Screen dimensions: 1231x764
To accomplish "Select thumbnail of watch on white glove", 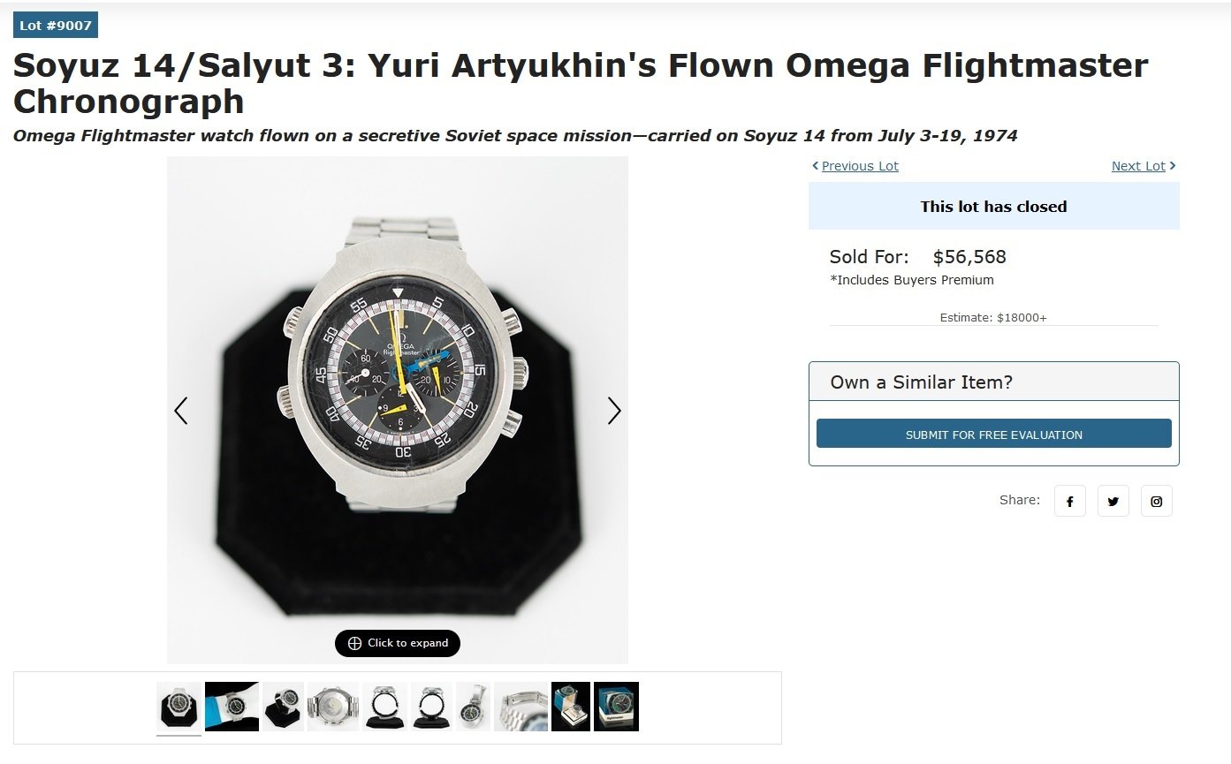I will click(x=232, y=707).
